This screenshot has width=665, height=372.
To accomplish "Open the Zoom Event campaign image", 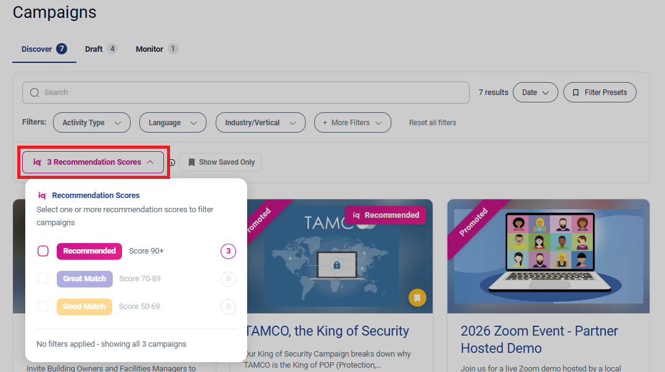I will click(549, 257).
